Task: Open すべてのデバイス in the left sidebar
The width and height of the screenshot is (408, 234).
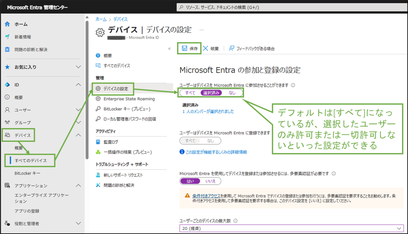Action: (x=31, y=160)
